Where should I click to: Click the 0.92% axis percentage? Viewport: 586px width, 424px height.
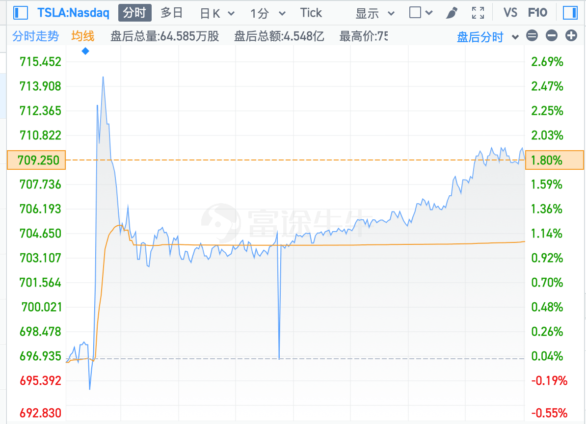(547, 258)
